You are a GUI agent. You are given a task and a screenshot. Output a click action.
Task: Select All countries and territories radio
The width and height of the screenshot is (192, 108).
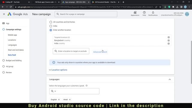51,22
